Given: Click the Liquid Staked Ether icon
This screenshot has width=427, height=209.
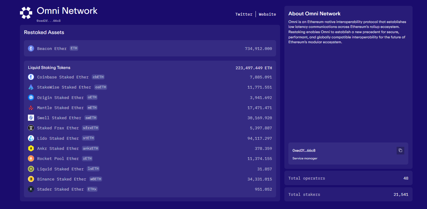Looking at the screenshot, I should [x=31, y=169].
